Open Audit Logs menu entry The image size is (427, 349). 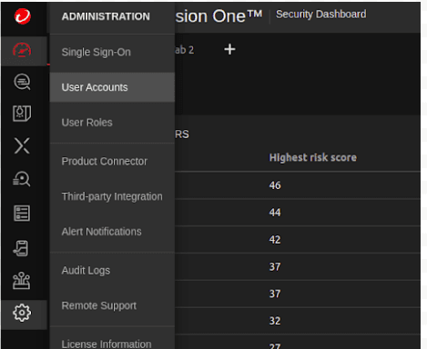112,270
